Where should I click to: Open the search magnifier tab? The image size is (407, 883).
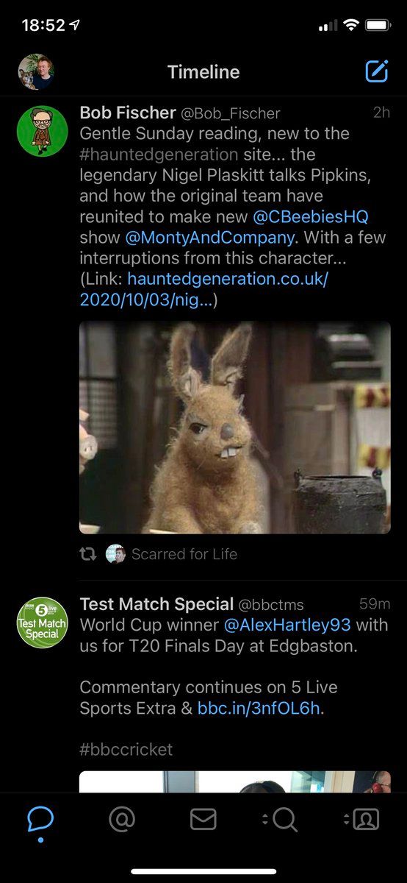coord(285,819)
